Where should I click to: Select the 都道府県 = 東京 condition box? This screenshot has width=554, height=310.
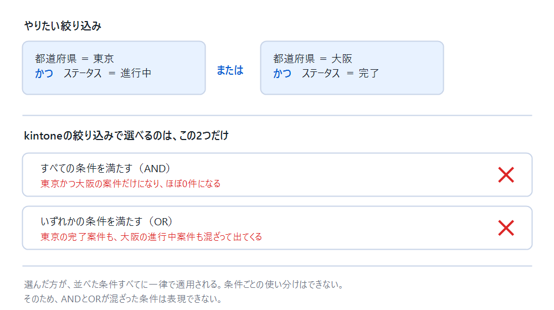pos(114,68)
